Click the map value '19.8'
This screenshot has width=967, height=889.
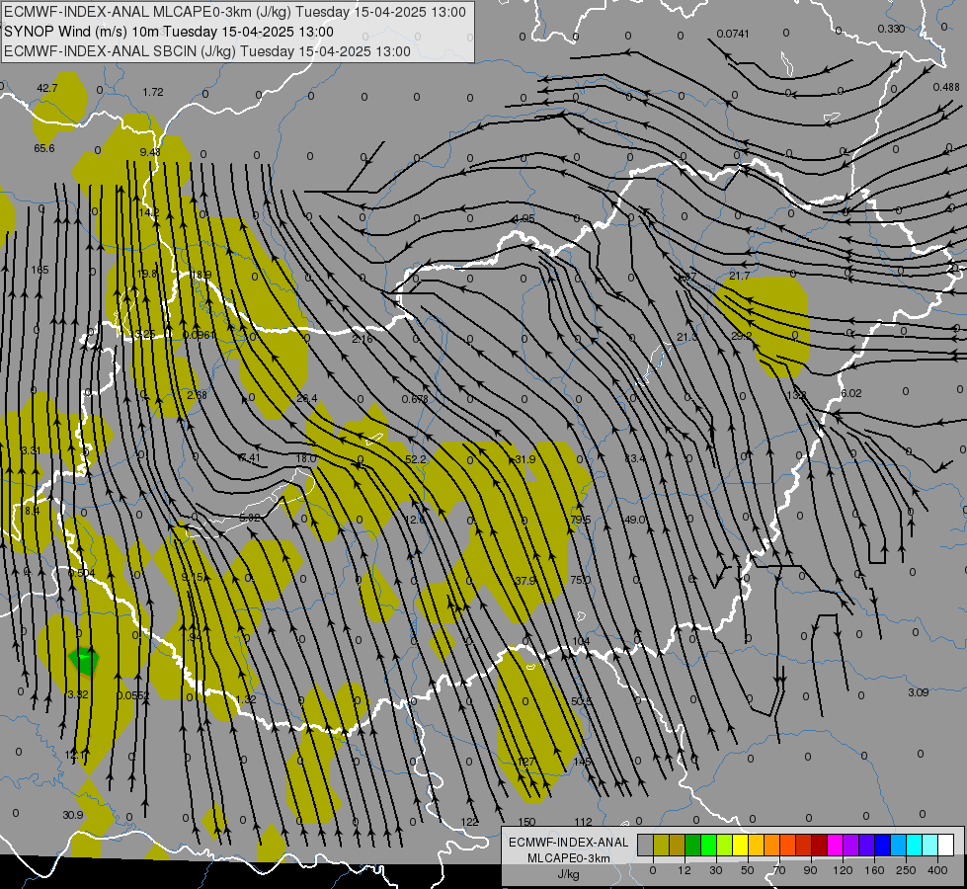click(x=147, y=274)
